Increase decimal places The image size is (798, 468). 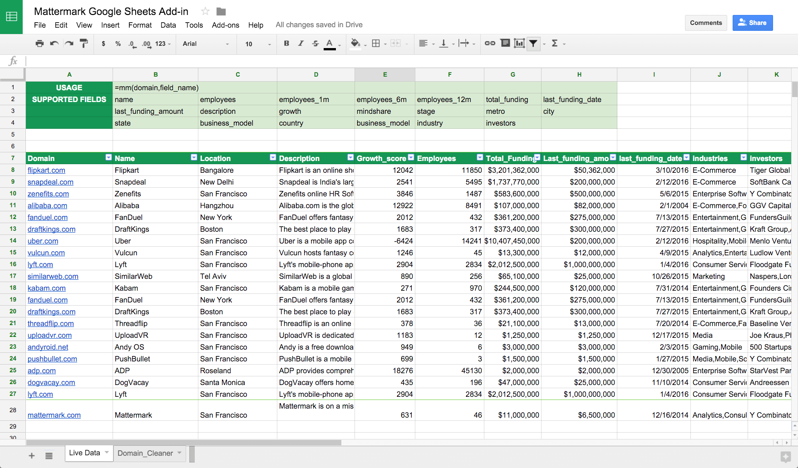tap(146, 44)
